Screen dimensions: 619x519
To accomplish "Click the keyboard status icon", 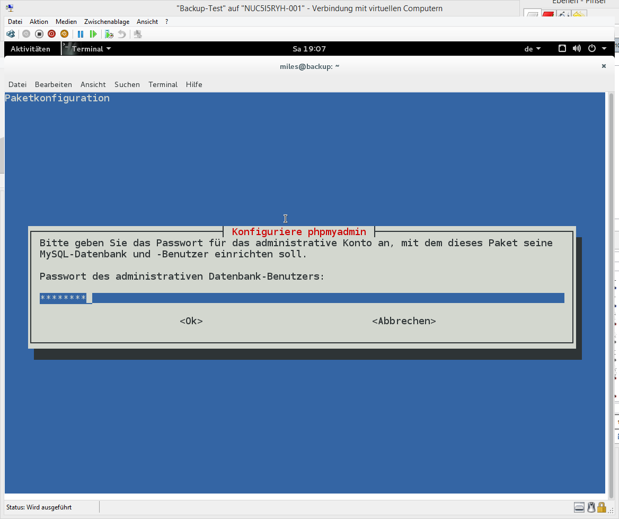I will pyautogui.click(x=579, y=507).
